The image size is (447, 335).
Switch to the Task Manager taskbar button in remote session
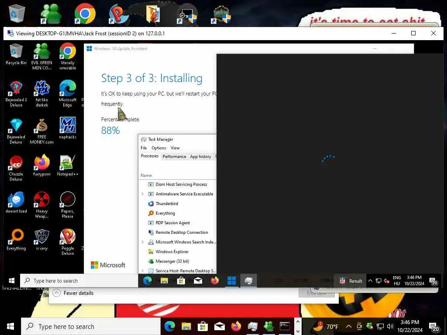[x=248, y=280]
